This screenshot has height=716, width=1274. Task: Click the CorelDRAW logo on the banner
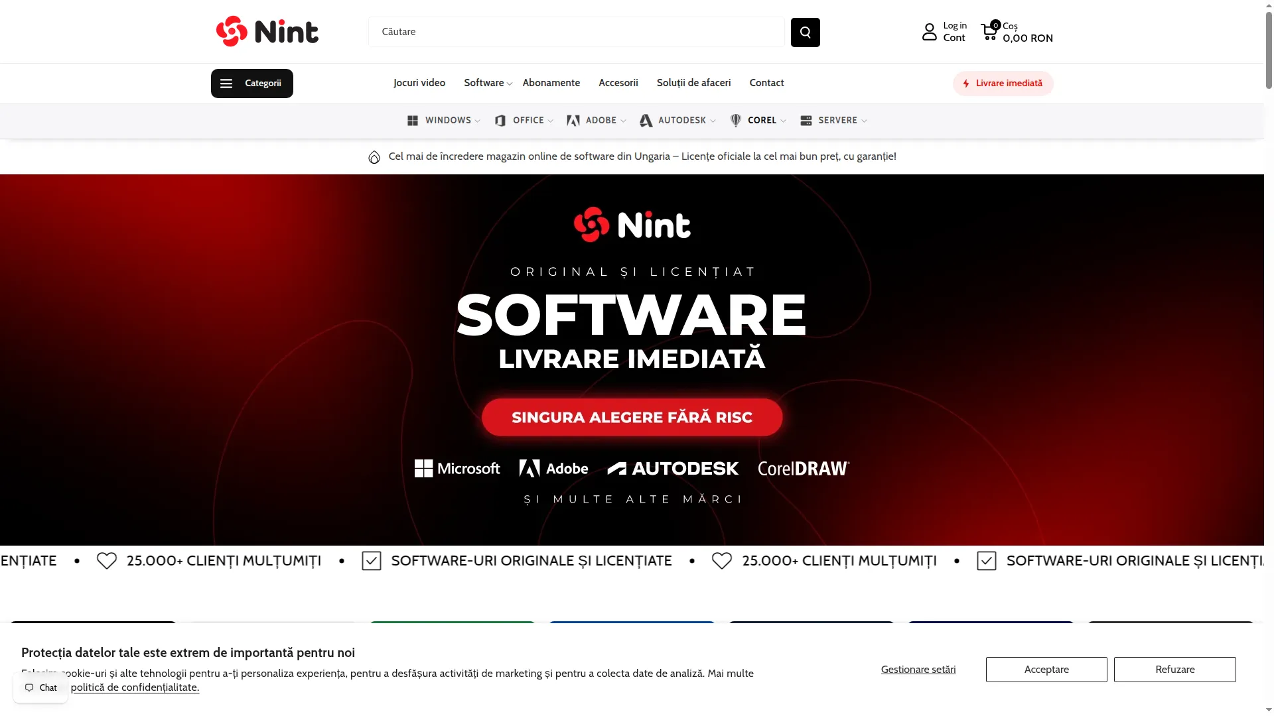[804, 469]
